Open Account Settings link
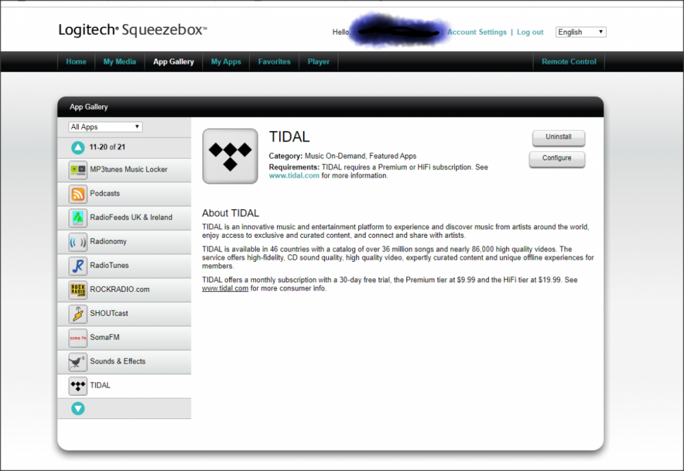The height and width of the screenshot is (471, 684). click(477, 32)
